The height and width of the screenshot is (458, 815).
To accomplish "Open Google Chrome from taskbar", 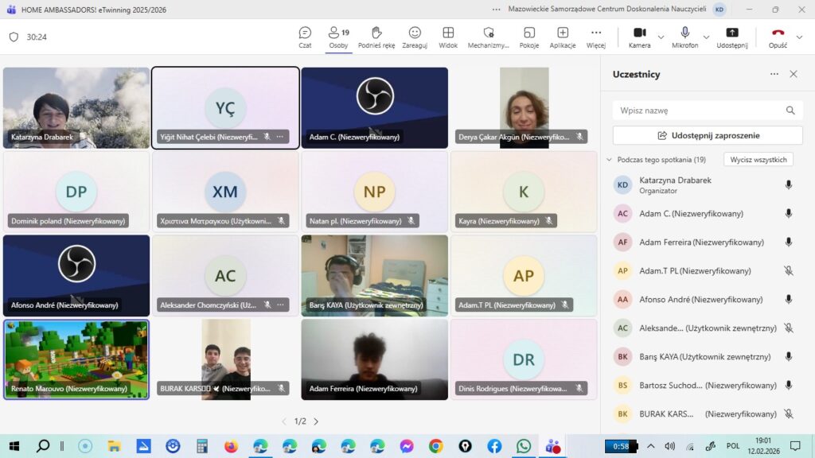I will pos(435,446).
